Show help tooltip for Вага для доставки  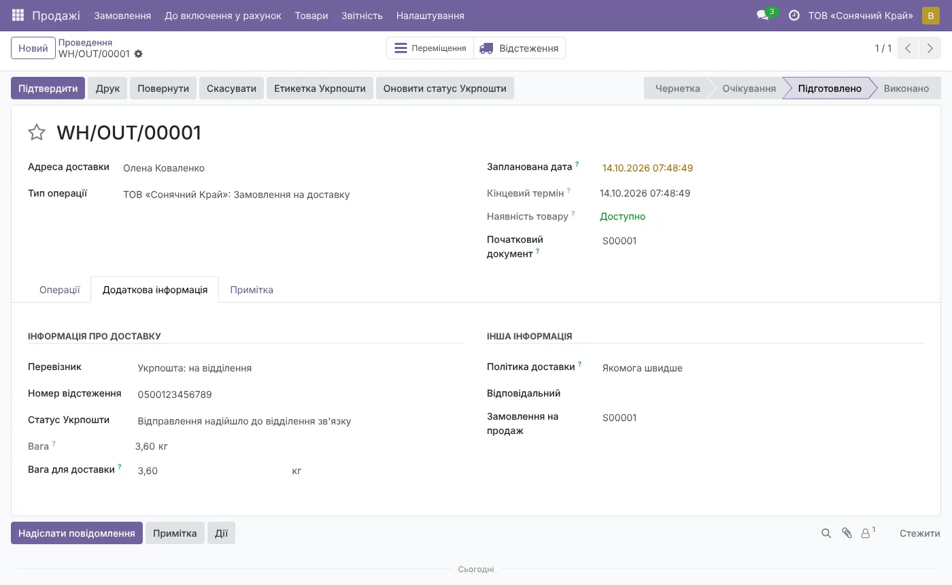pos(120,467)
